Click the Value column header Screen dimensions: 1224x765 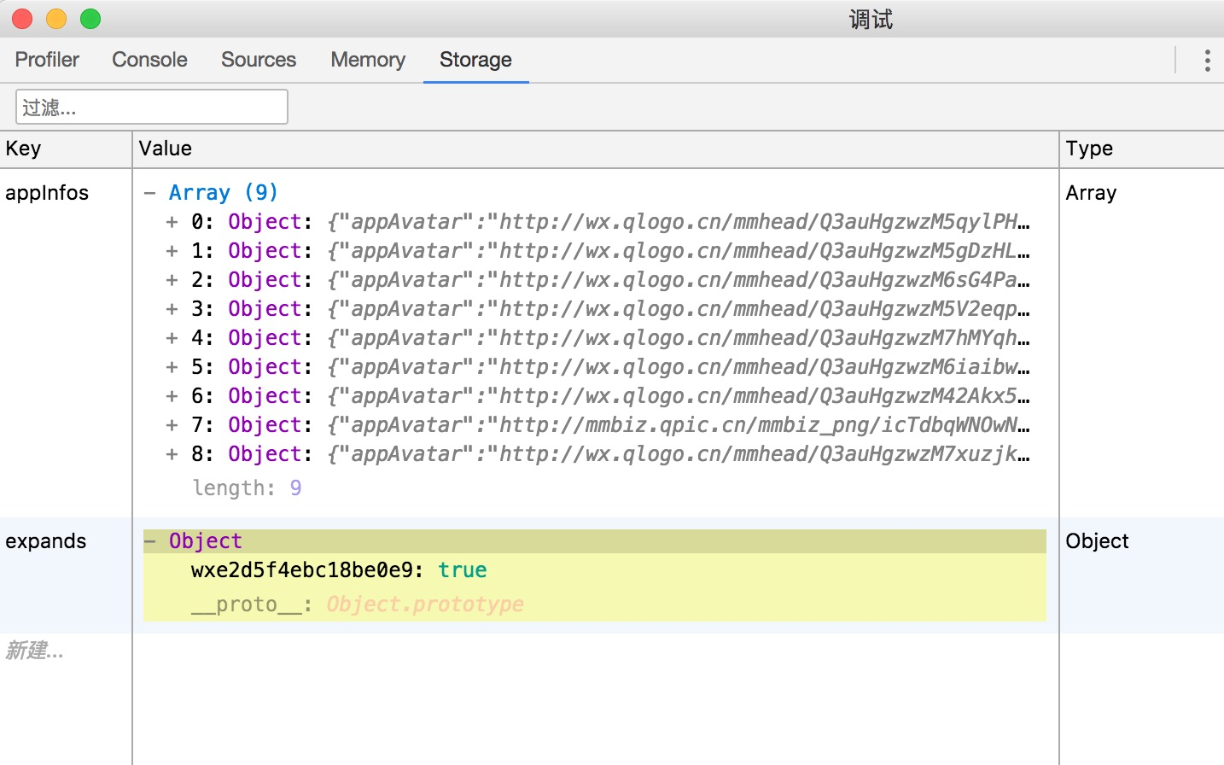(166, 149)
